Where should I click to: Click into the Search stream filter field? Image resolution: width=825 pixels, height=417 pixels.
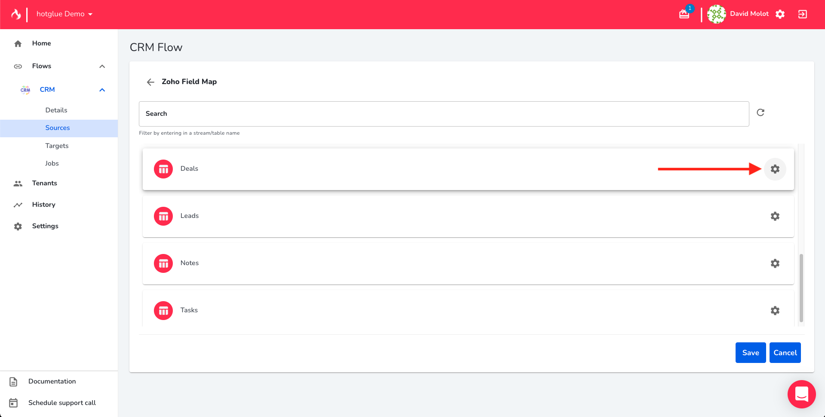(x=444, y=114)
